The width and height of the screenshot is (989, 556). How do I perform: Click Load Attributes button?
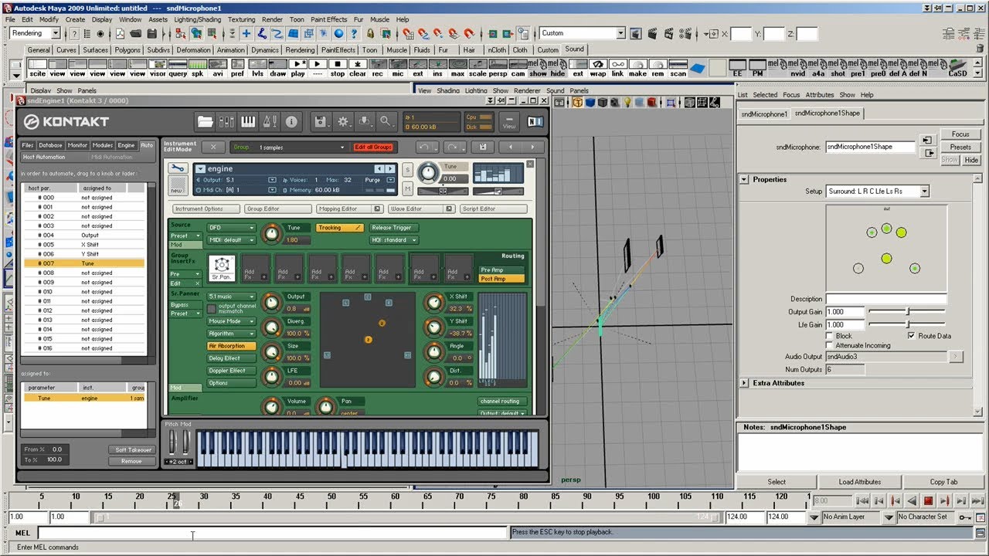pos(860,482)
